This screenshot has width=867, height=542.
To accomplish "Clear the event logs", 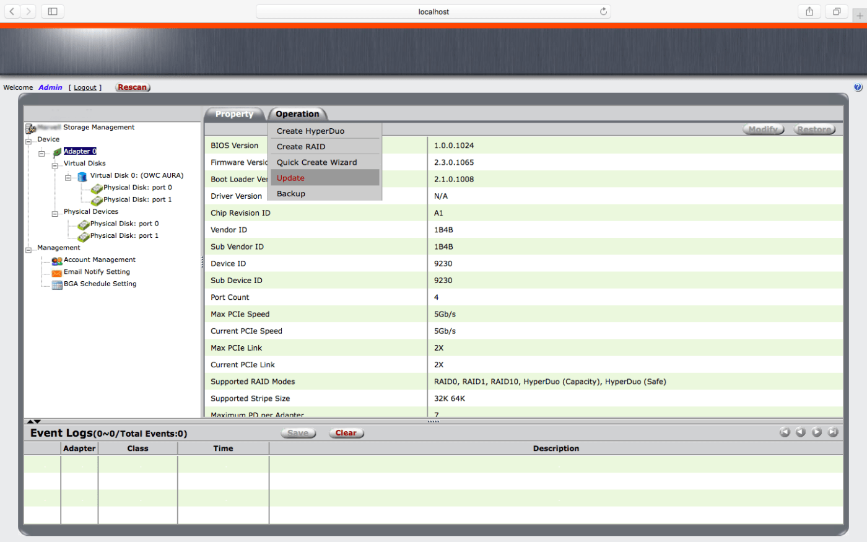I will point(346,433).
